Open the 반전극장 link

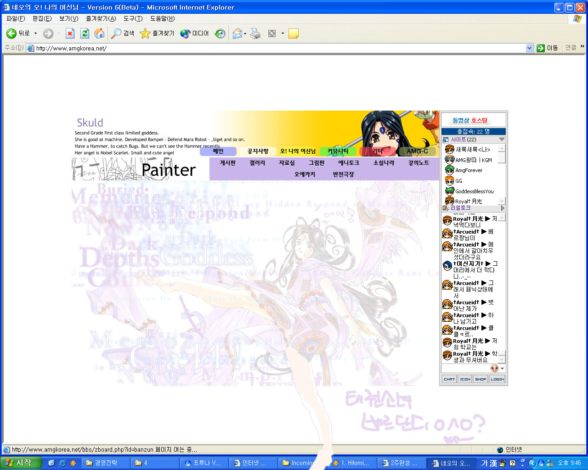[343, 174]
